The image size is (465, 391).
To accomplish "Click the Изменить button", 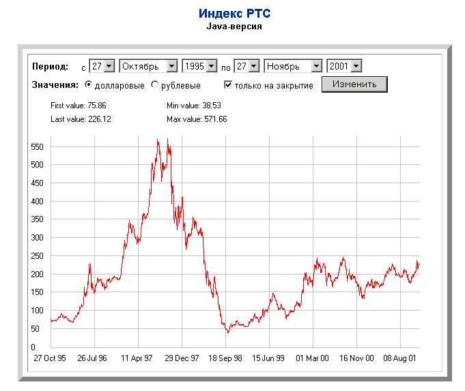I will (x=354, y=84).
